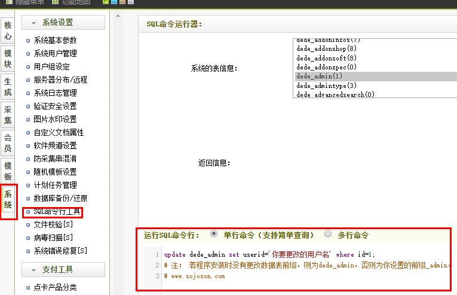Click the left menu scroll-up arrow
457x295 pixels.
[118, 16]
